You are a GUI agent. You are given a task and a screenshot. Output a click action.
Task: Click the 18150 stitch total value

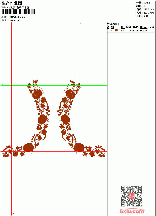(x=147, y=3)
